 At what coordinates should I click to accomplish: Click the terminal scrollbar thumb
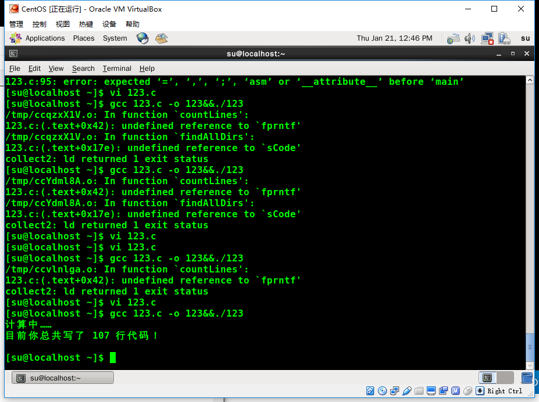click(x=530, y=347)
